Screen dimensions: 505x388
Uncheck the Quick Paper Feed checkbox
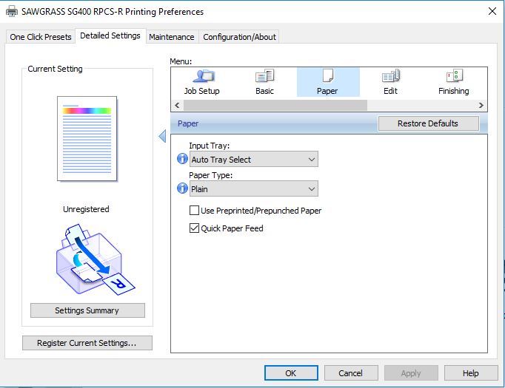coord(194,228)
